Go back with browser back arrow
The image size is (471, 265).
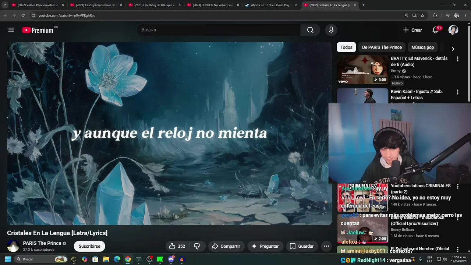(5, 15)
